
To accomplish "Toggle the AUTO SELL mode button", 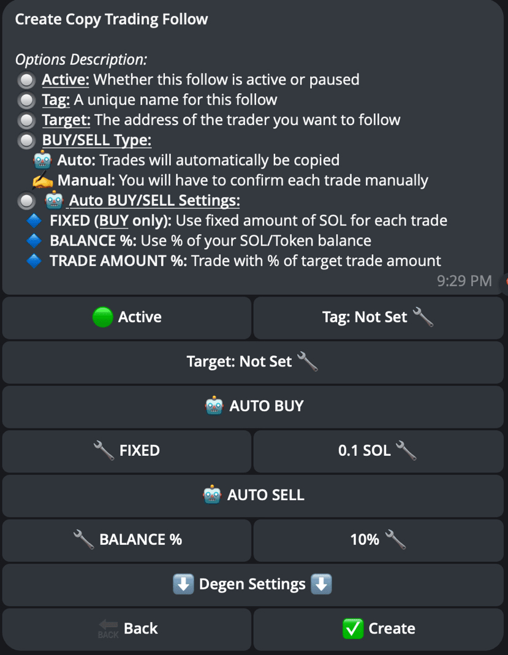I will coord(254,495).
